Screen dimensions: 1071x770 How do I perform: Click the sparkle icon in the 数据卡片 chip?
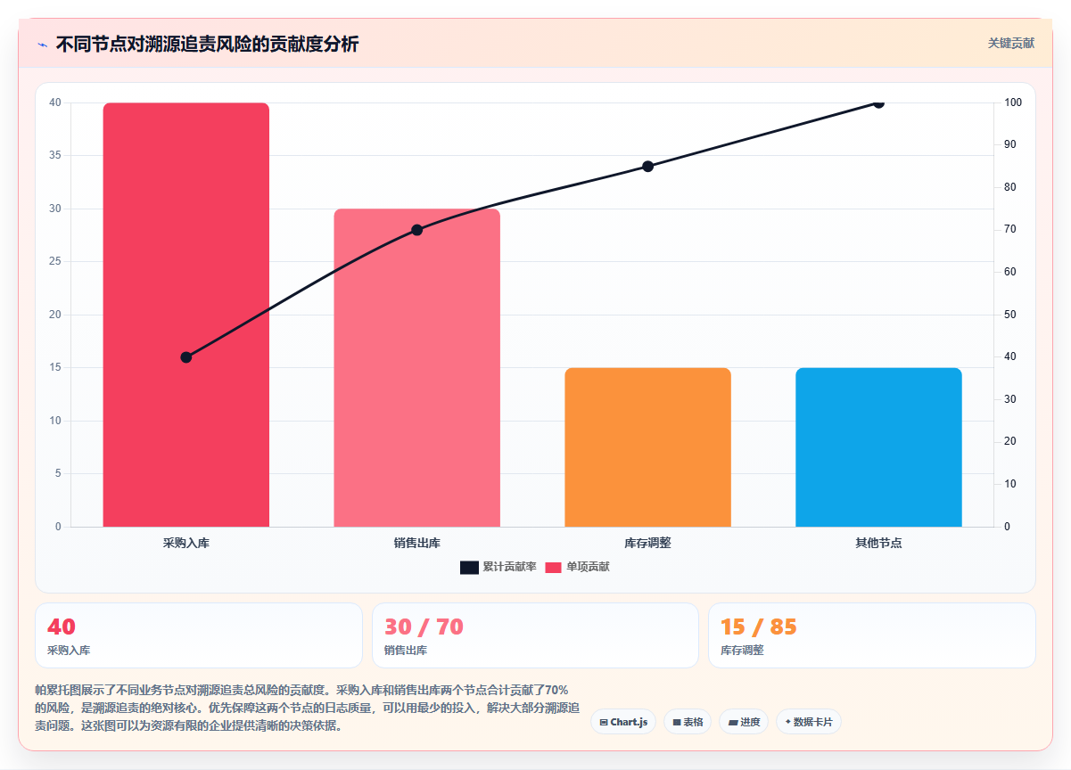(787, 722)
